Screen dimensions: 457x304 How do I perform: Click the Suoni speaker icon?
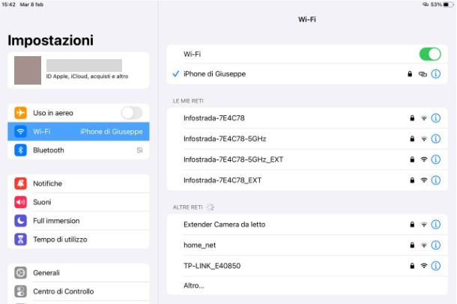tap(20, 202)
